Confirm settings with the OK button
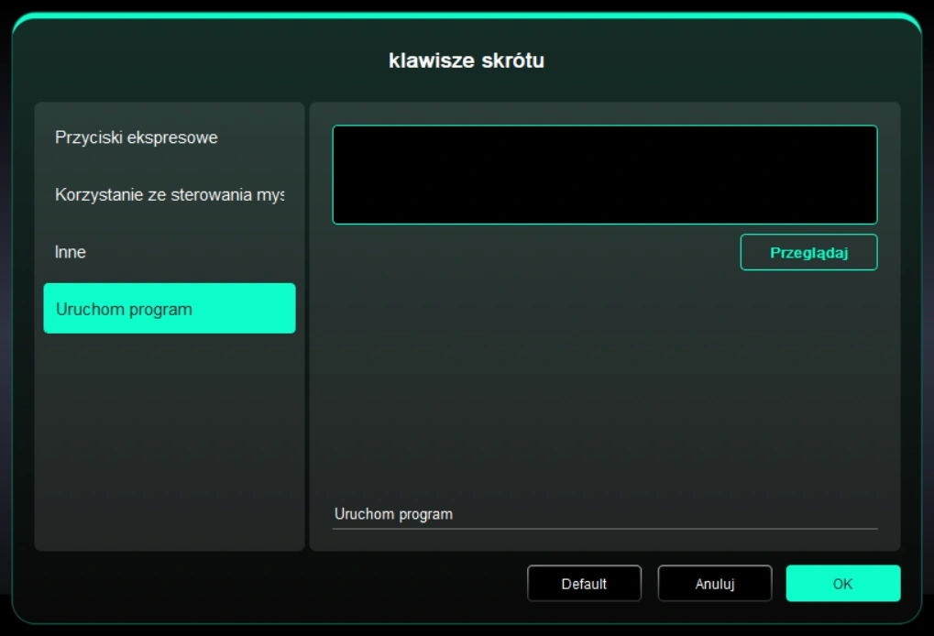The height and width of the screenshot is (636, 934). point(842,584)
